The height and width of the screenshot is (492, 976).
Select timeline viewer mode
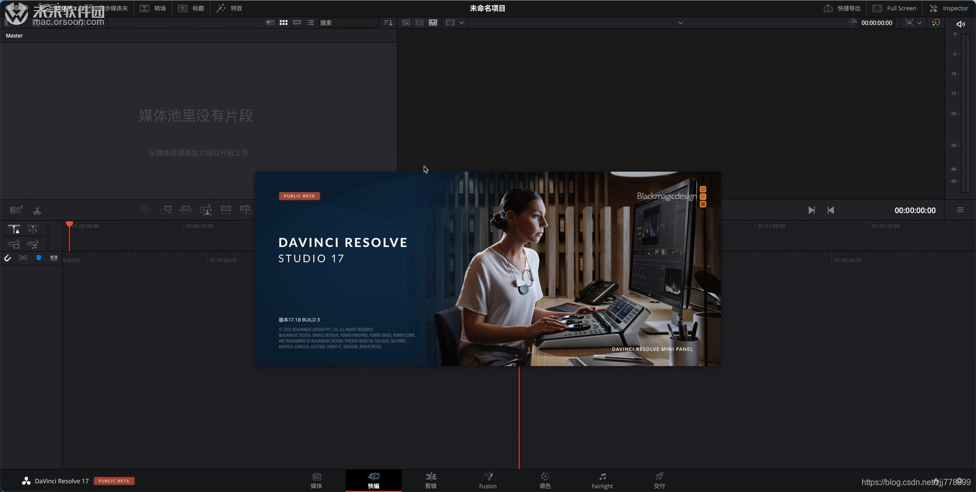(433, 22)
